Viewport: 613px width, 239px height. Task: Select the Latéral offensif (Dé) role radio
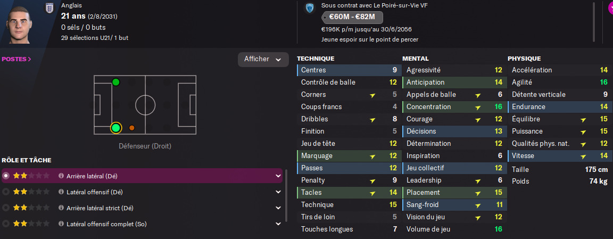(x=6, y=192)
